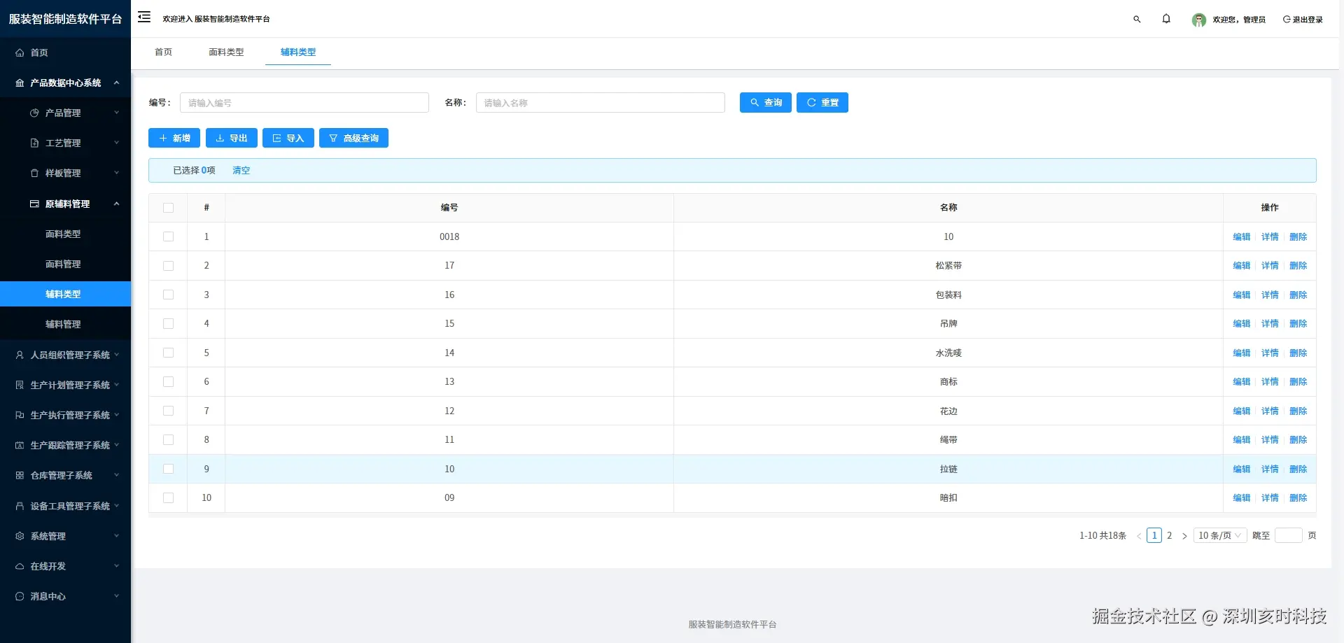The image size is (1344, 643).
Task: Open 面料类型 in the sidebar
Action: coord(63,234)
